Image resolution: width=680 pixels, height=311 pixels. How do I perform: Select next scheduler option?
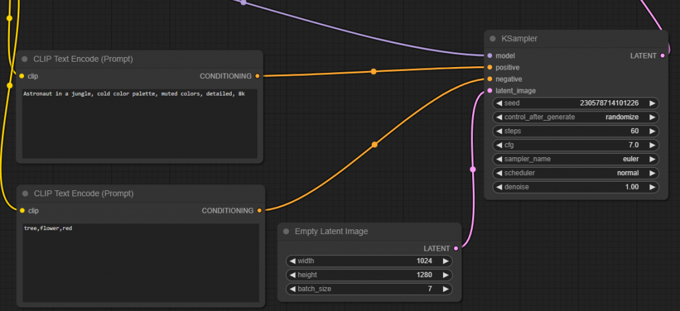coord(652,173)
